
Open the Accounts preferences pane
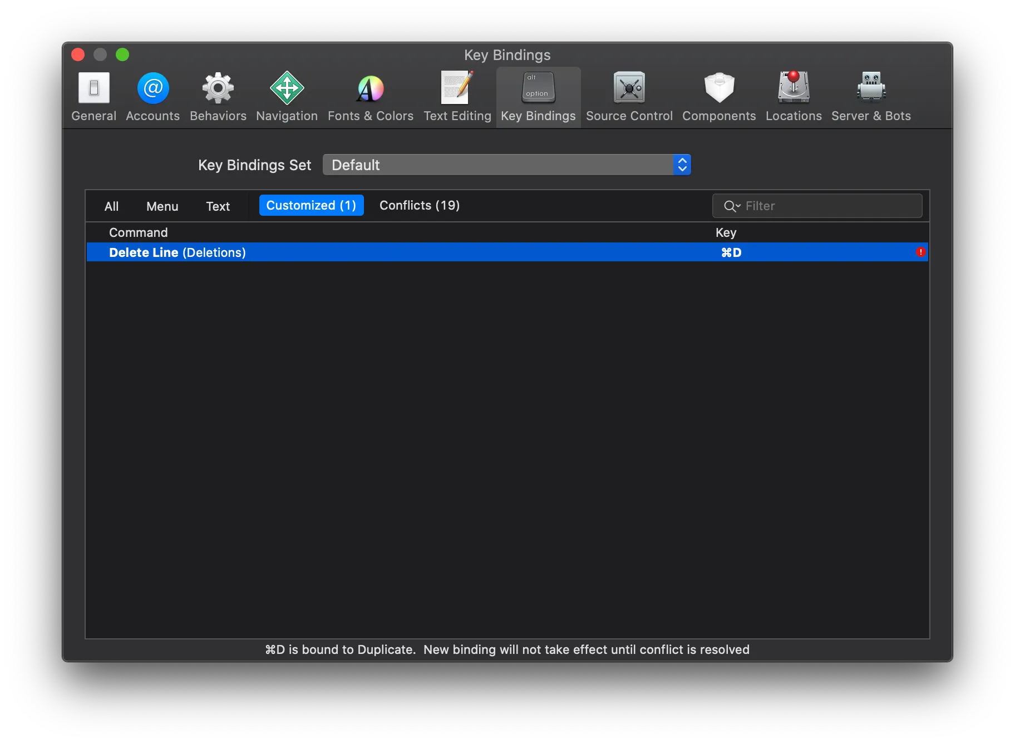tap(153, 97)
